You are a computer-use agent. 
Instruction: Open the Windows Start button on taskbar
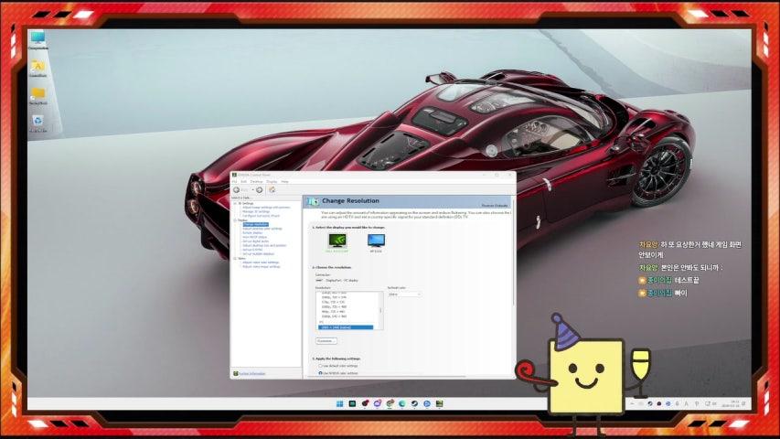[x=340, y=403]
